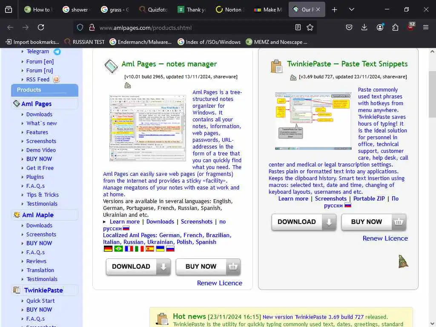Switch to the How to browser tab
436x327 pixels.
tap(37, 9)
